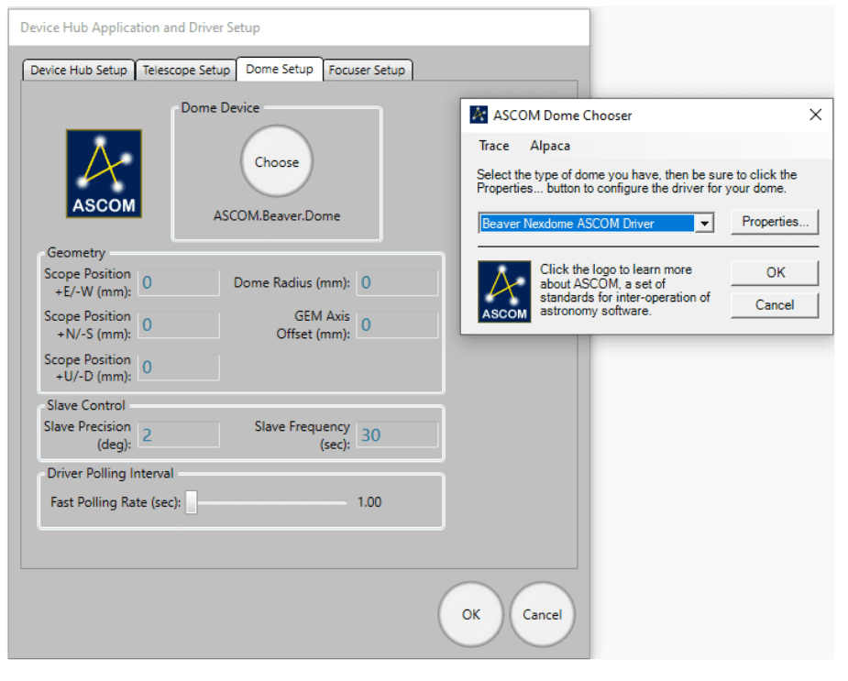The width and height of the screenshot is (848, 681).
Task: Click the Slave Frequency (sec) field
Action: (397, 434)
